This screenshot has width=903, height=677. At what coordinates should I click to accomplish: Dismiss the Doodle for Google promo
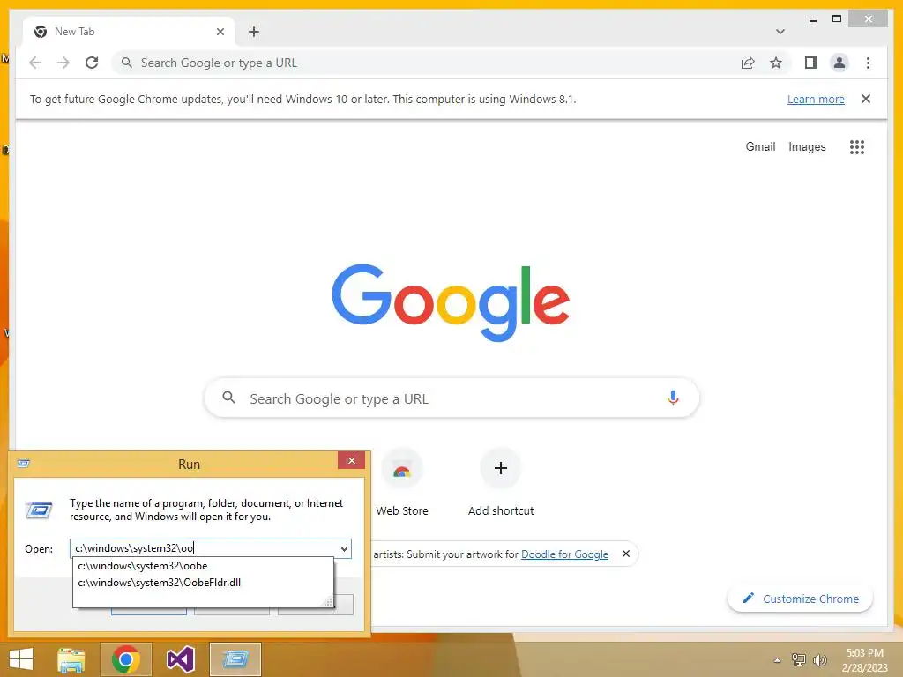(626, 554)
